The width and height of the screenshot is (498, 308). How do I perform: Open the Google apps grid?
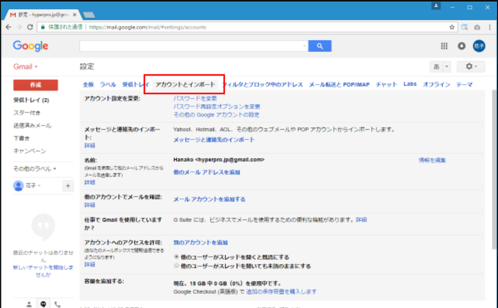pos(444,46)
